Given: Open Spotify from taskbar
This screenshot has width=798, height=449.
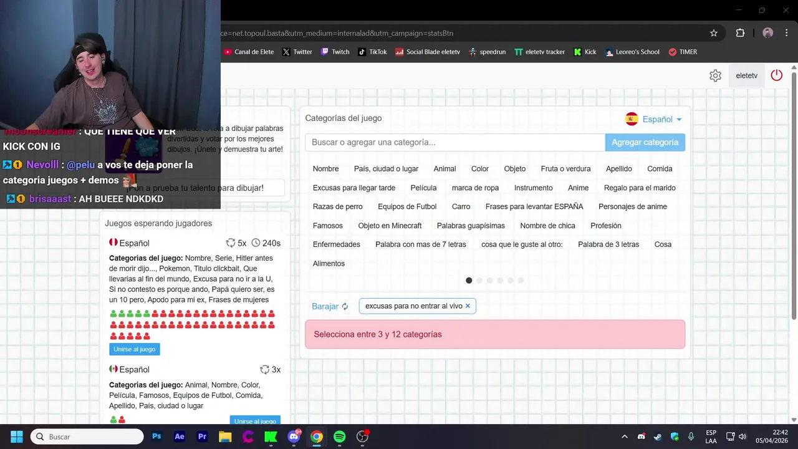Looking at the screenshot, I should point(339,437).
